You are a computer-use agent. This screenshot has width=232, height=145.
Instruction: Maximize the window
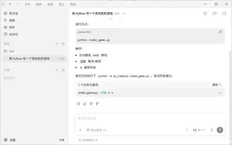coord(216,4)
